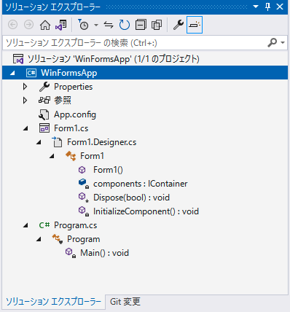This screenshot has width=290, height=312.
Task: Sync with active document arrows icon
Action: [109, 25]
